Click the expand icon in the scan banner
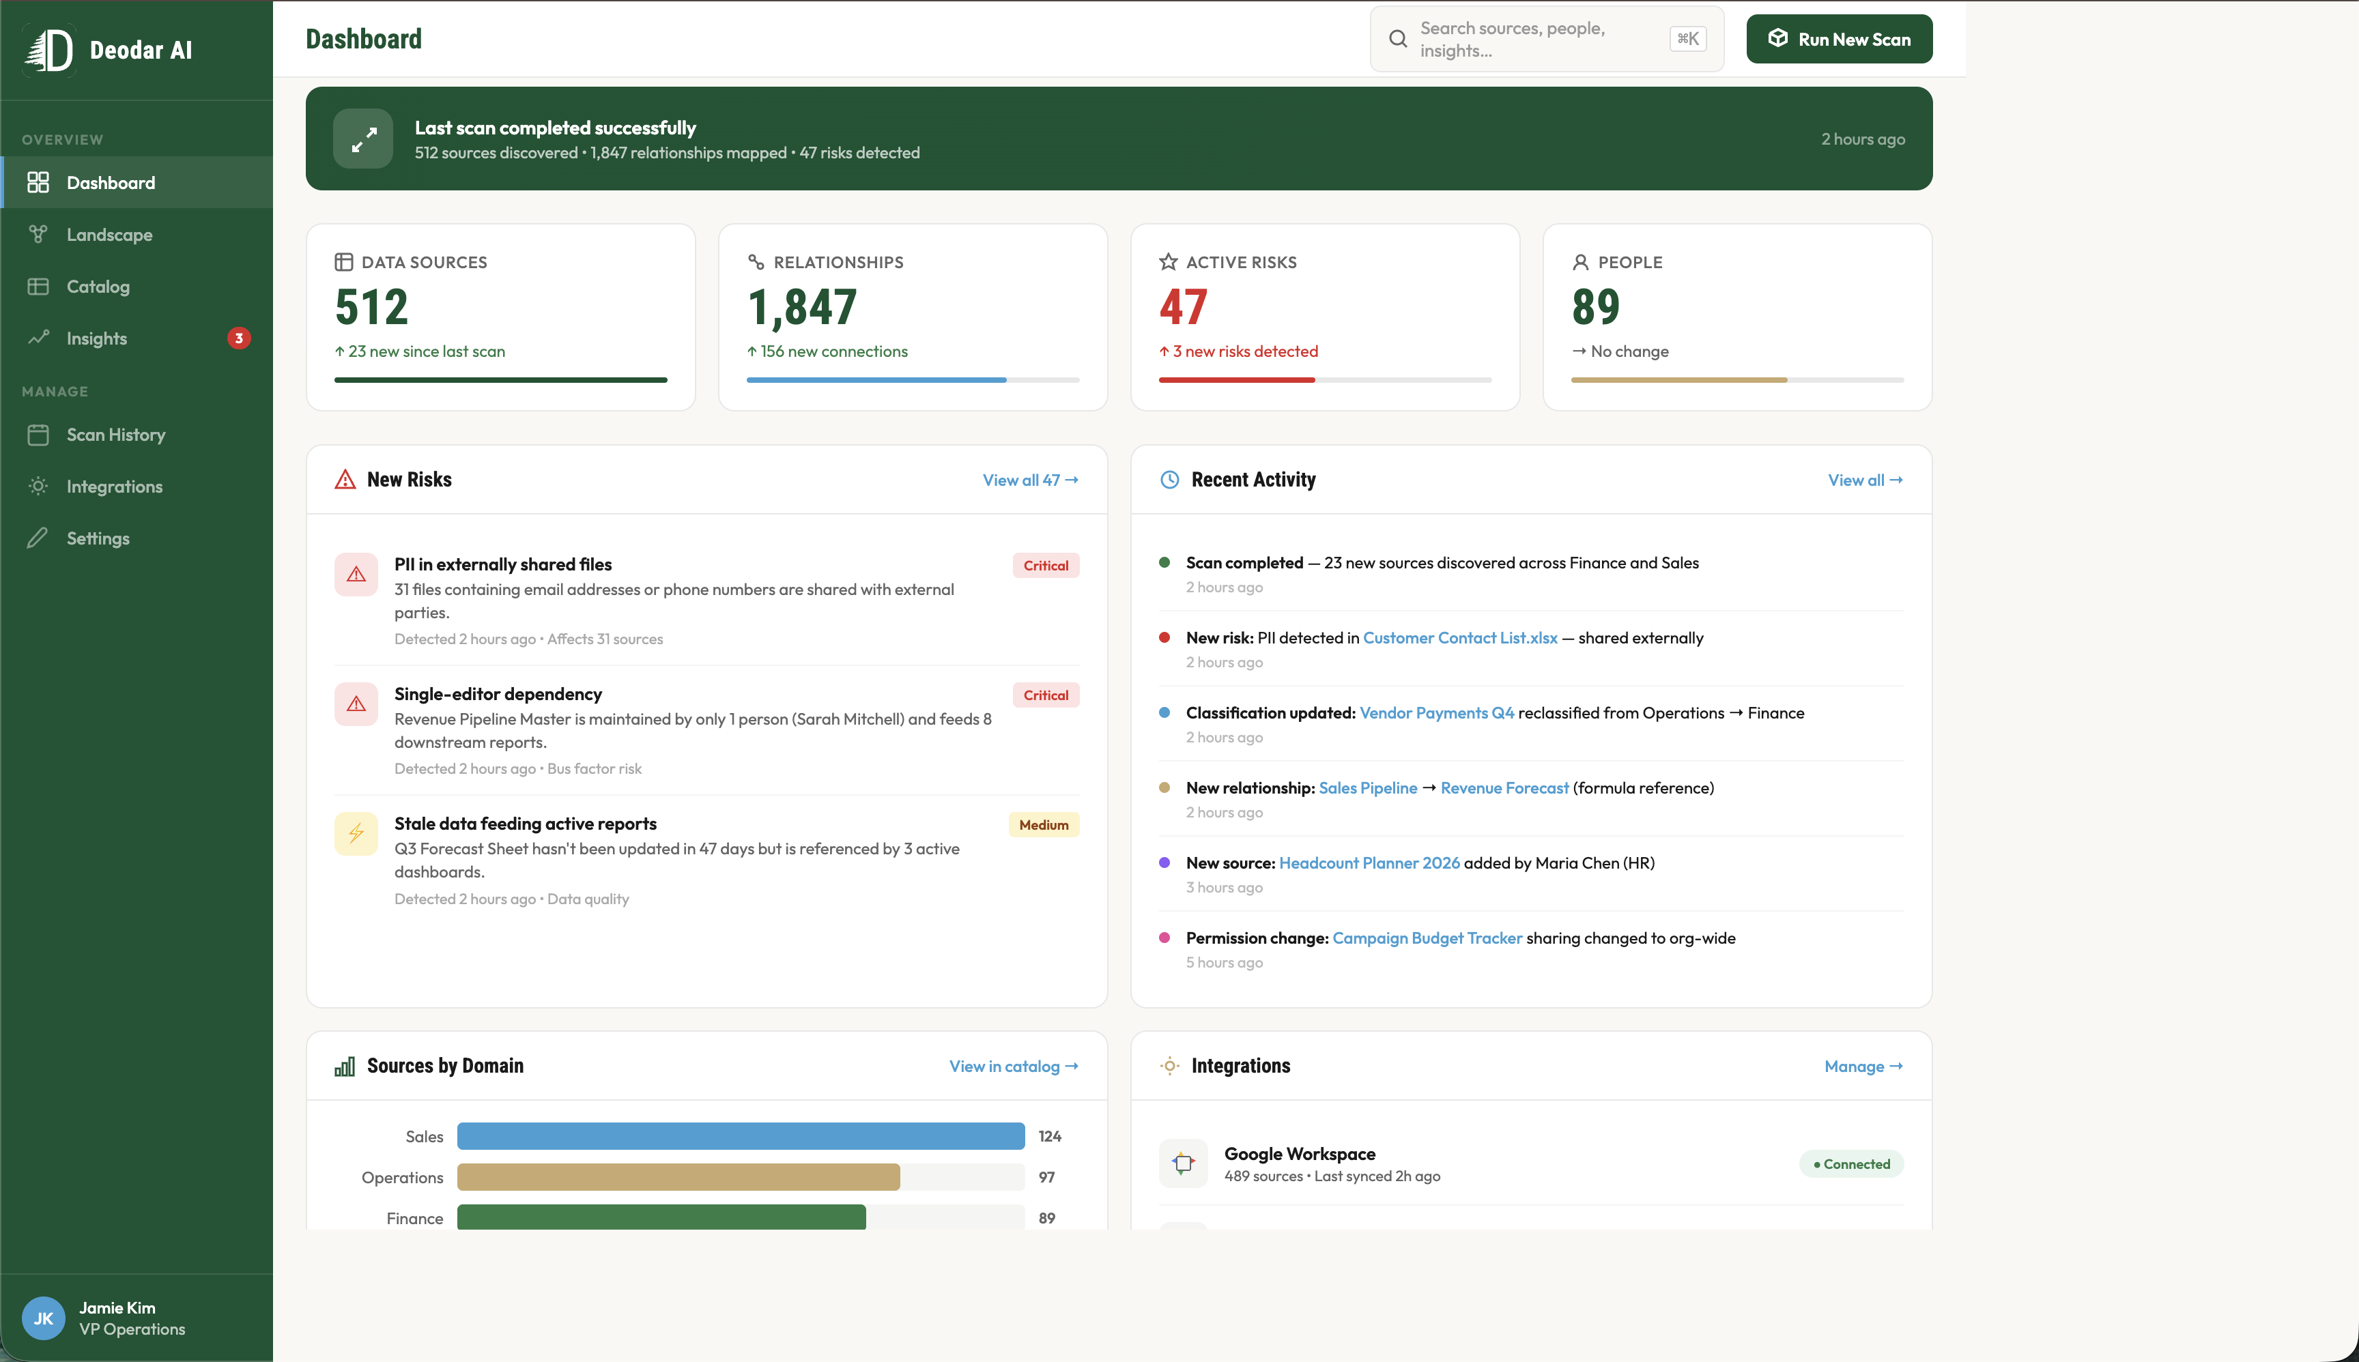This screenshot has height=1362, width=2359. click(363, 138)
